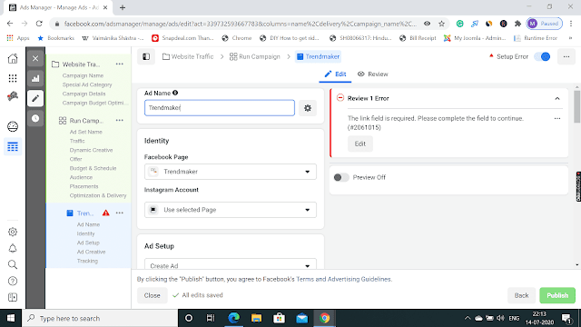The width and height of the screenshot is (581, 327).
Task: Open the bar chart insights icon in sidebar
Action: (x=35, y=78)
